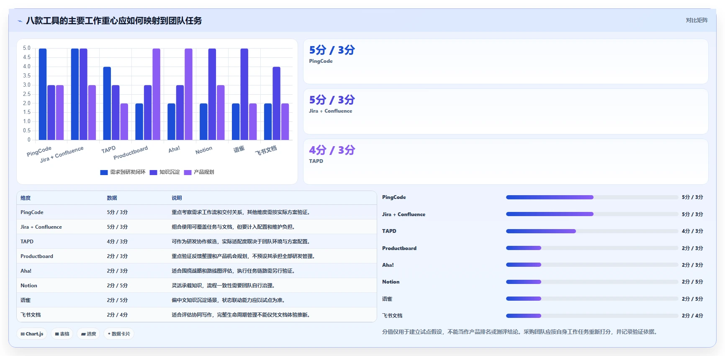Viewport: 725px width, 356px height.
Task: Click the Productboard progress bar
Action: point(592,248)
